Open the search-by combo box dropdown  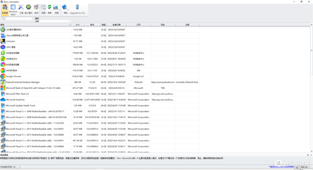point(71,21)
